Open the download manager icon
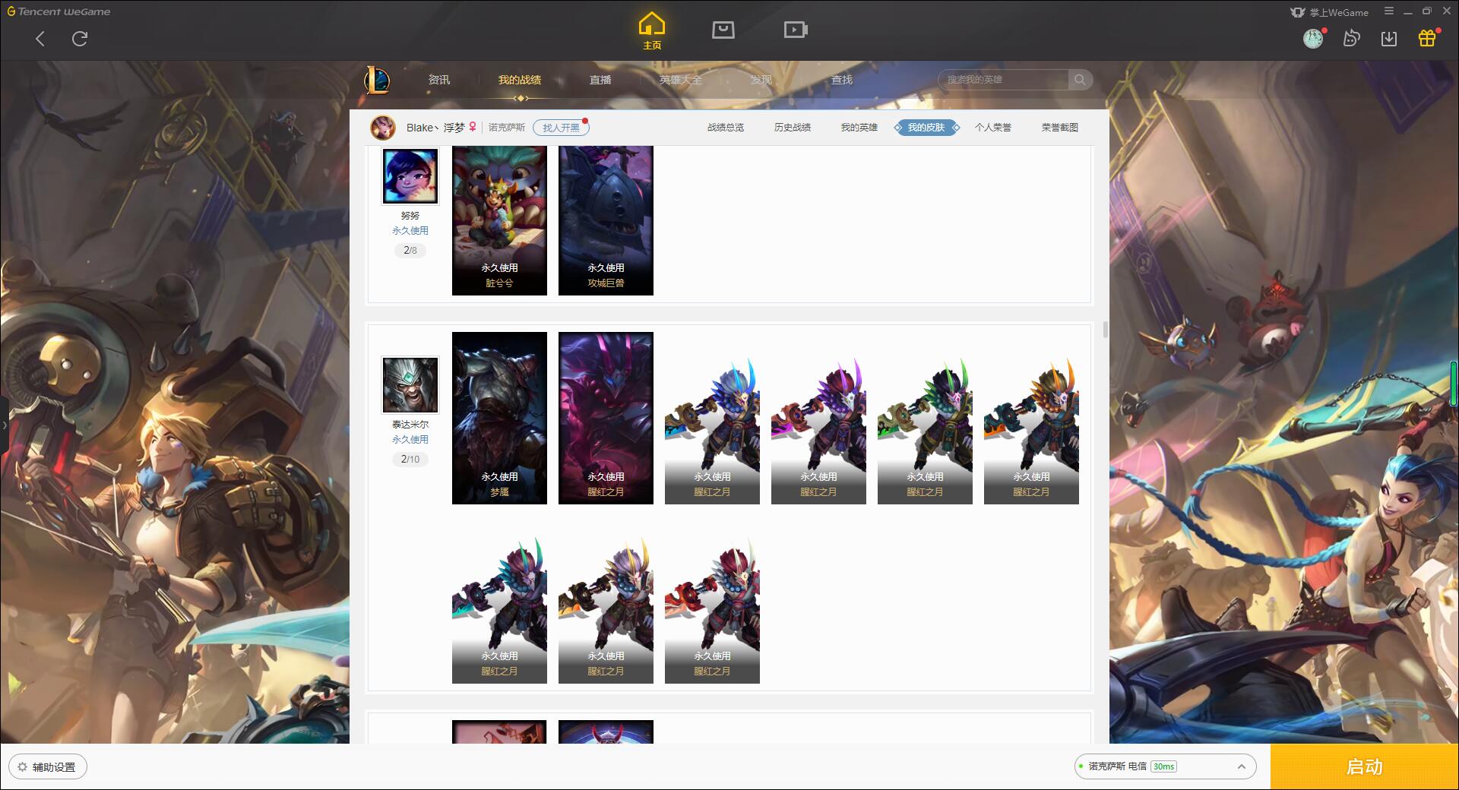 pos(1389,38)
